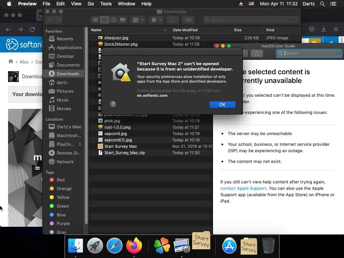Image resolution: width=344 pixels, height=258 pixels.
Task: Open the View menu
Action: pos(76,4)
